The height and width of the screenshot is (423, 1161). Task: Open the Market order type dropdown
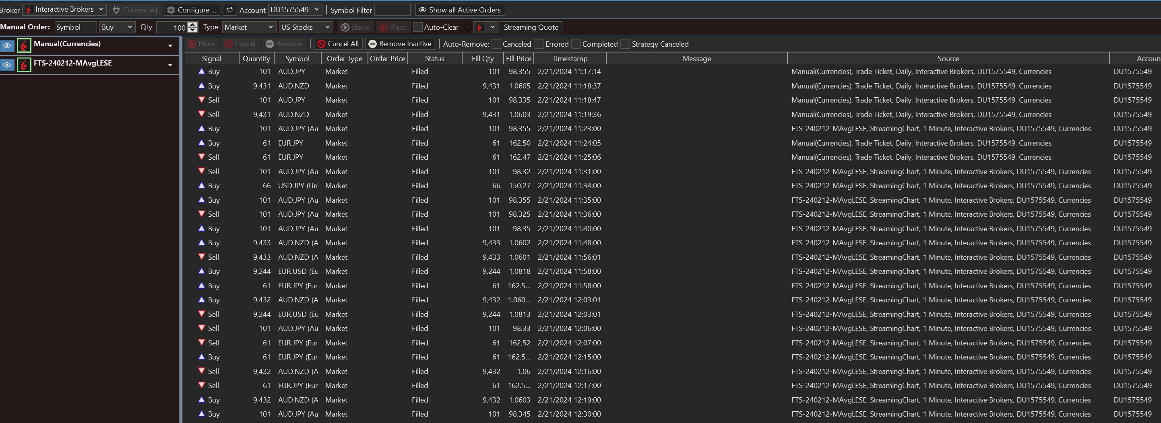249,27
